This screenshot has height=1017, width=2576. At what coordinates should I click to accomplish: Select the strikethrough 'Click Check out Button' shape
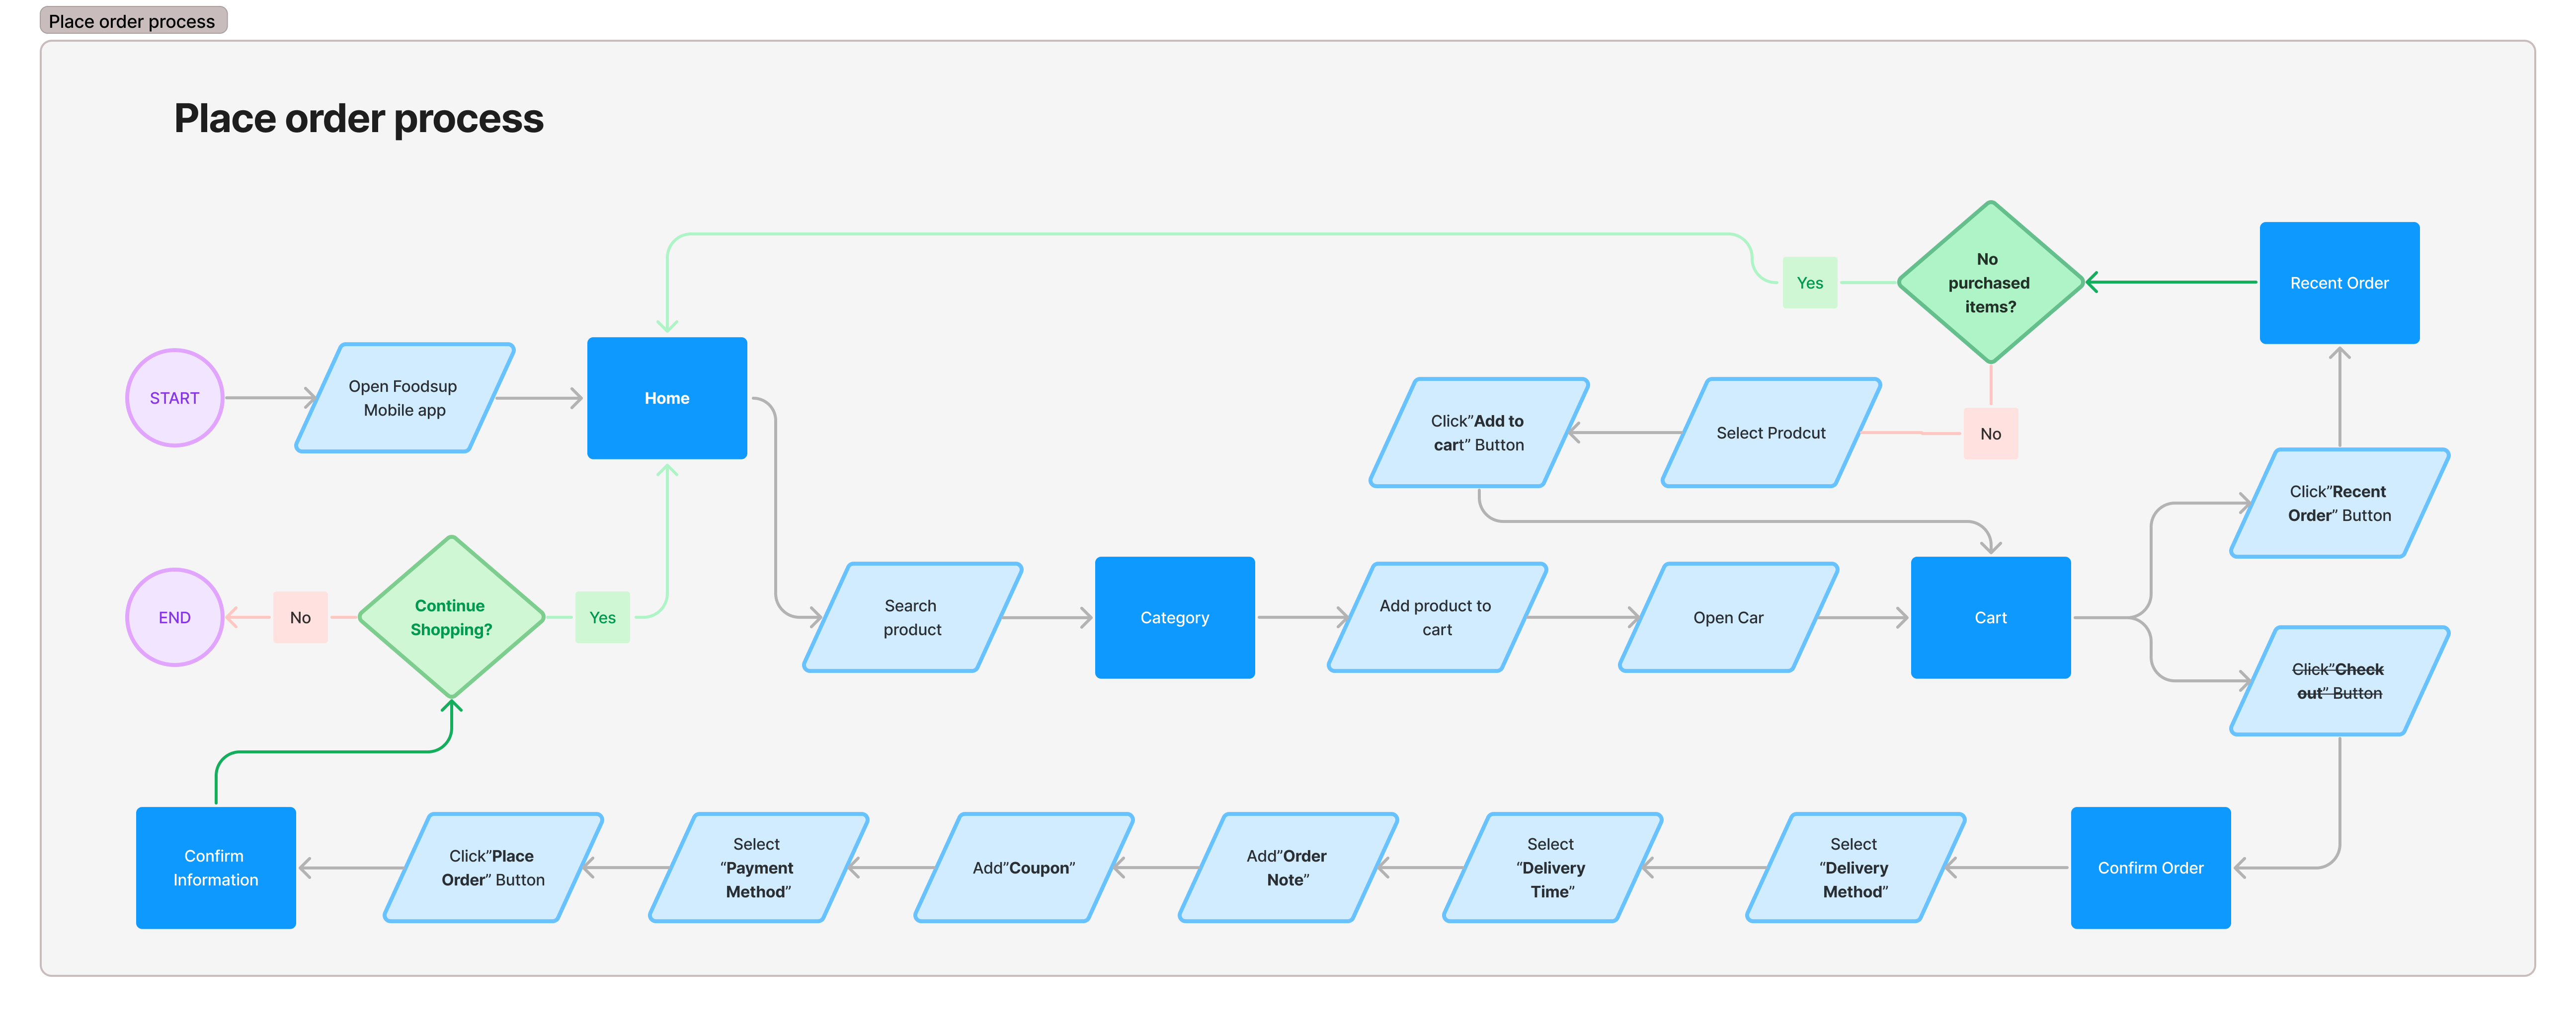tap(2340, 681)
